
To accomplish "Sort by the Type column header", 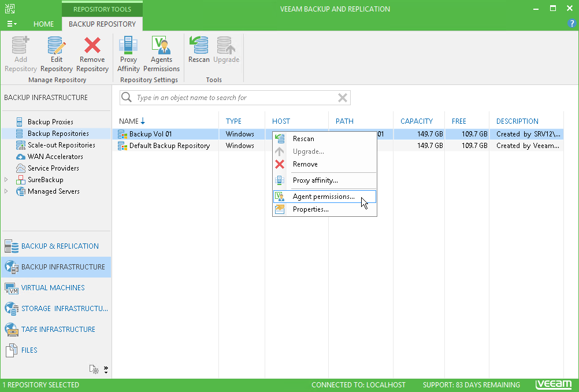I will pos(233,121).
